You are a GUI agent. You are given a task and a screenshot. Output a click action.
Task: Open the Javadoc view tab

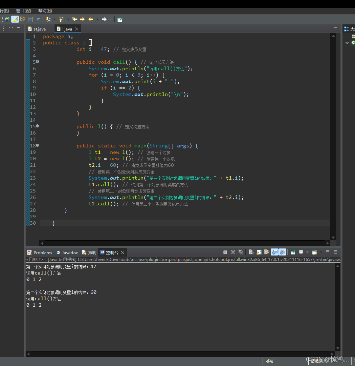(67, 252)
